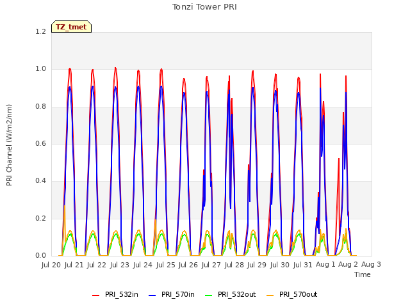410x307 pixels.
Task: Toggle the PRI_532in legend entry
Action: tap(115, 294)
